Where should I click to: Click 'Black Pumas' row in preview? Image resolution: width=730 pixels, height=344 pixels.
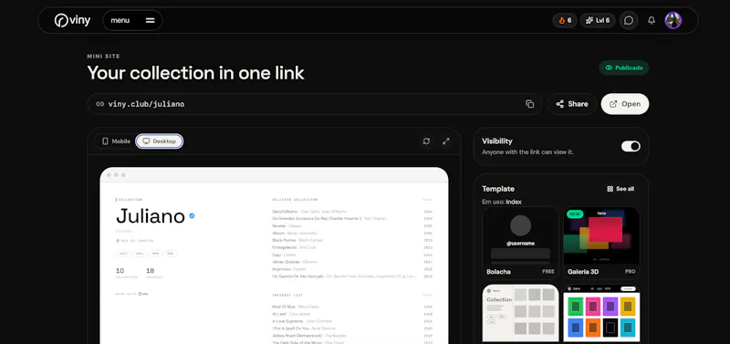click(352, 240)
